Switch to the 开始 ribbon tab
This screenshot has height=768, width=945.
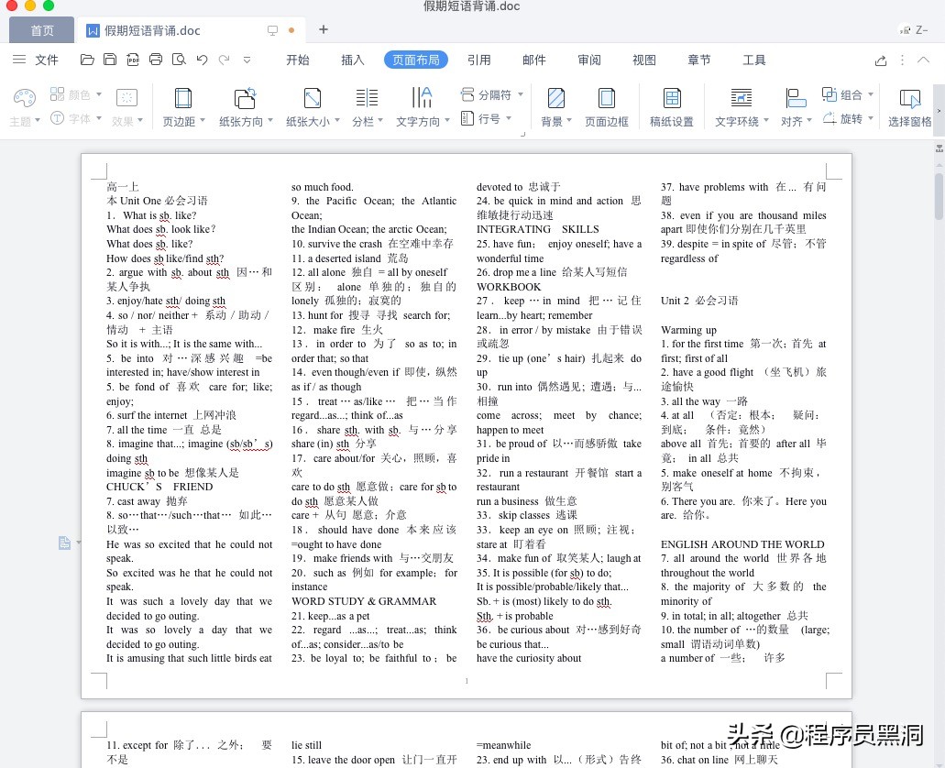point(297,60)
